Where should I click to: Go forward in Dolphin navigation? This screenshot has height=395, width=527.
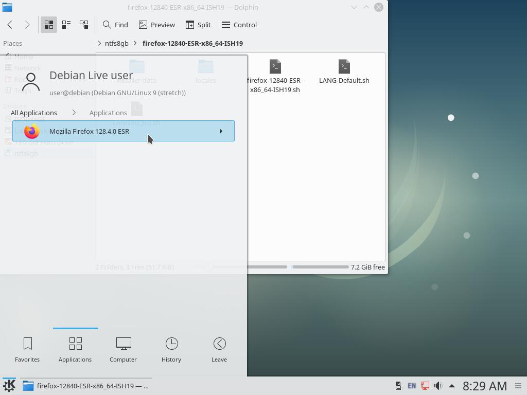[27, 25]
